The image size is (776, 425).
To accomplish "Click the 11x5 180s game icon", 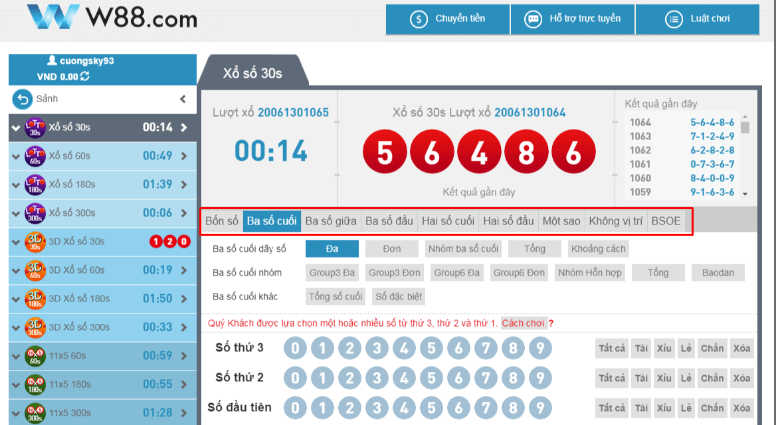I will point(35,384).
